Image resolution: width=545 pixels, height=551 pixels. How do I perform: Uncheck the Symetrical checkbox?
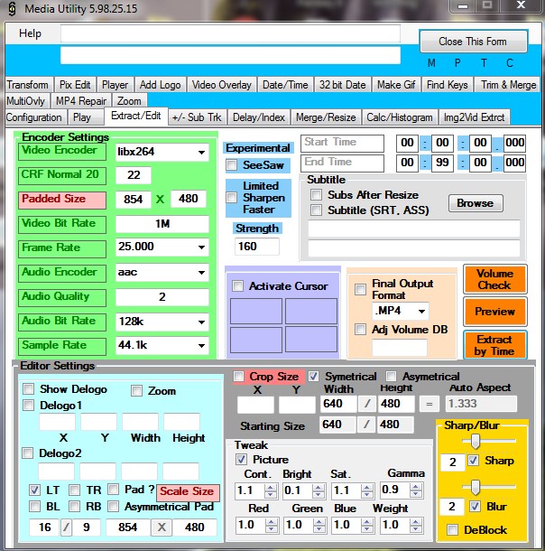313,377
